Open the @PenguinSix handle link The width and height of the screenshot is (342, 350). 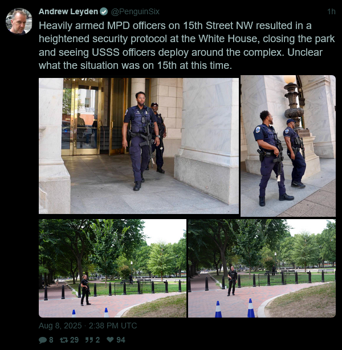(135, 11)
